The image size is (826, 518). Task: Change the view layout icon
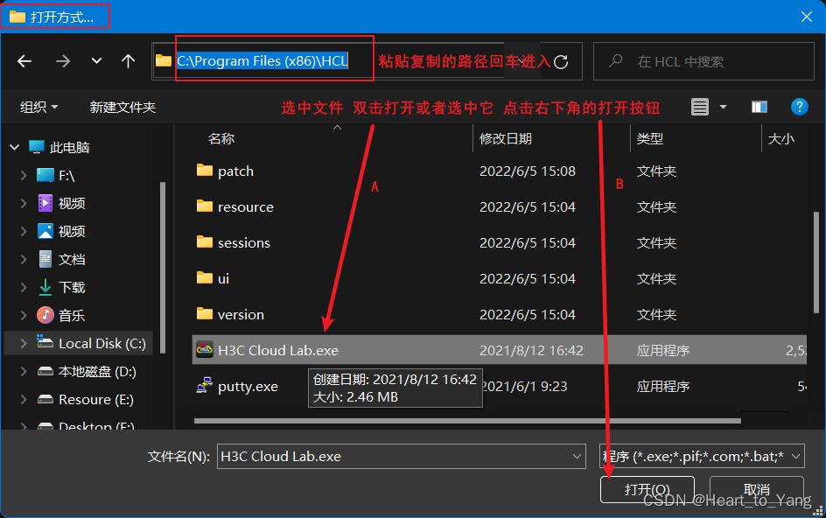(x=700, y=107)
